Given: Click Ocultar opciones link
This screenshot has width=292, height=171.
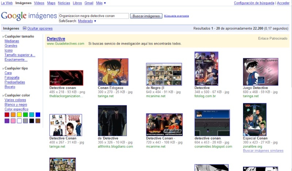Looking at the screenshot, I should coord(40,28).
